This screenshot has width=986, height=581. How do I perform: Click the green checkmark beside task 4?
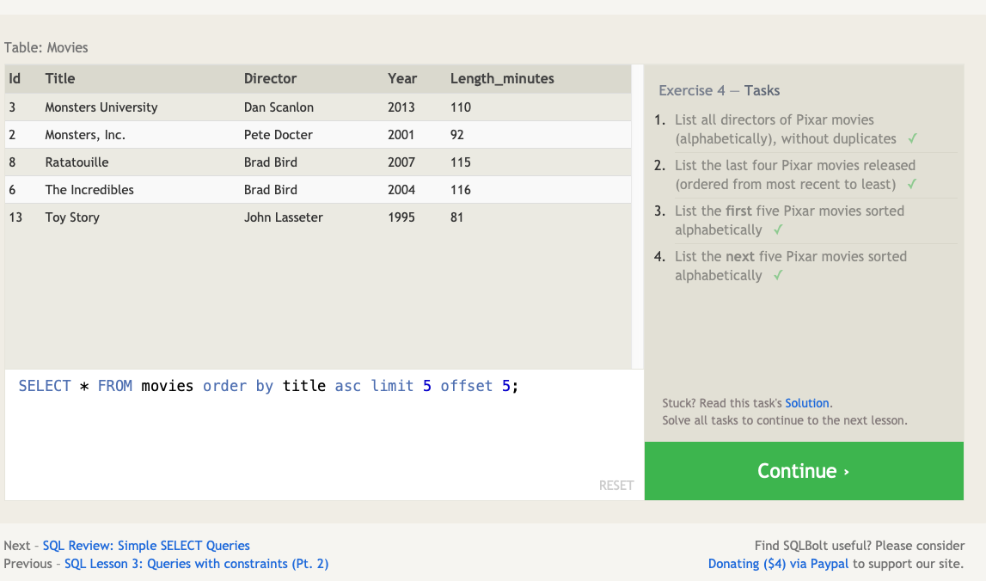(779, 275)
